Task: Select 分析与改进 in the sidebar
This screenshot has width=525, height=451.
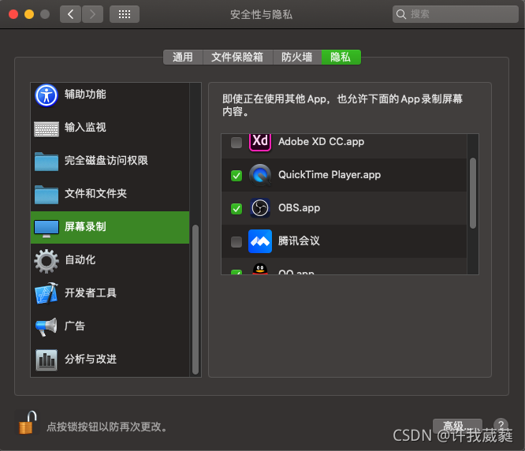Action: click(110, 360)
